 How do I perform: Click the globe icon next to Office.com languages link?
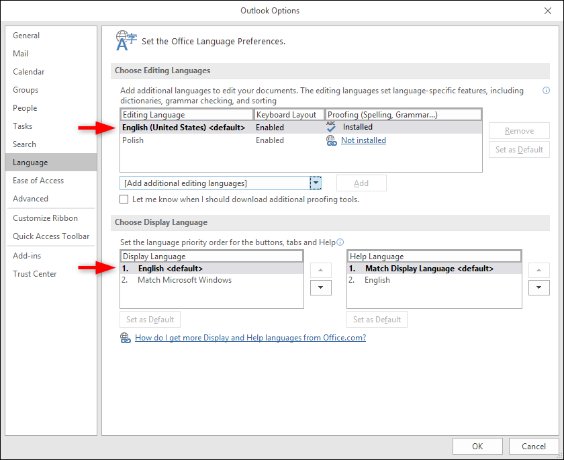125,338
